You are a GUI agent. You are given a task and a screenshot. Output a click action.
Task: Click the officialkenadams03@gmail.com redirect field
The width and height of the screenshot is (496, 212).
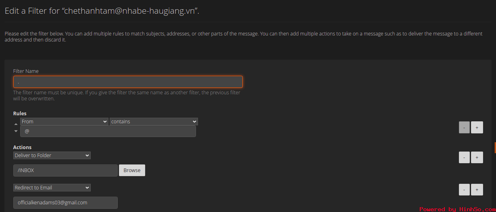[x=65, y=202]
